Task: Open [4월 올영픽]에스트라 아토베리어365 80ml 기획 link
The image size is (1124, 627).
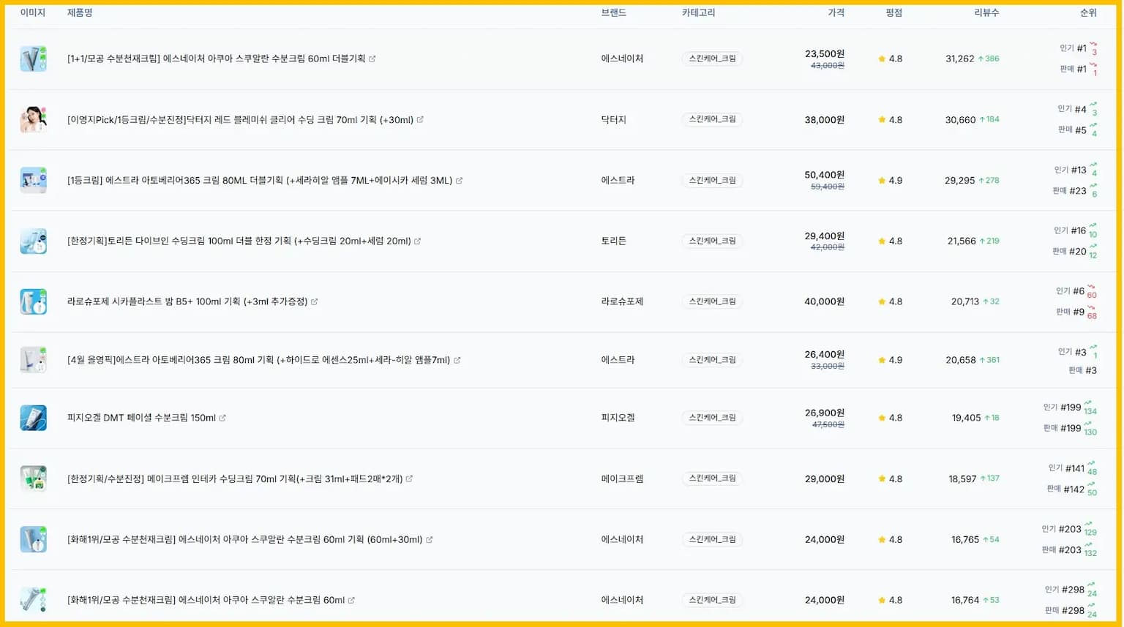Action: point(258,360)
